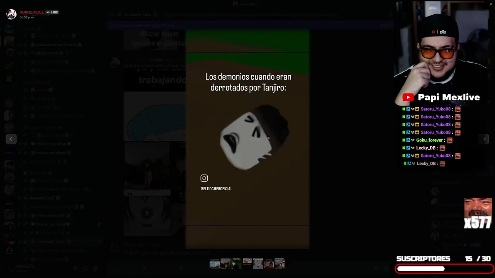Select the green background thumbnail
The image size is (495, 278).
coord(236,264)
